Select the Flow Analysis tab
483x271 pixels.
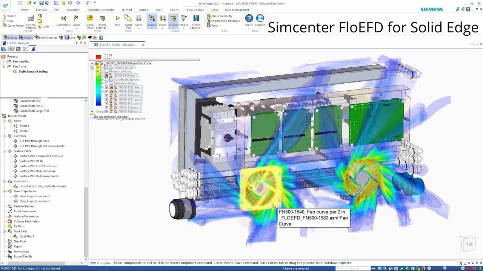click(x=195, y=10)
